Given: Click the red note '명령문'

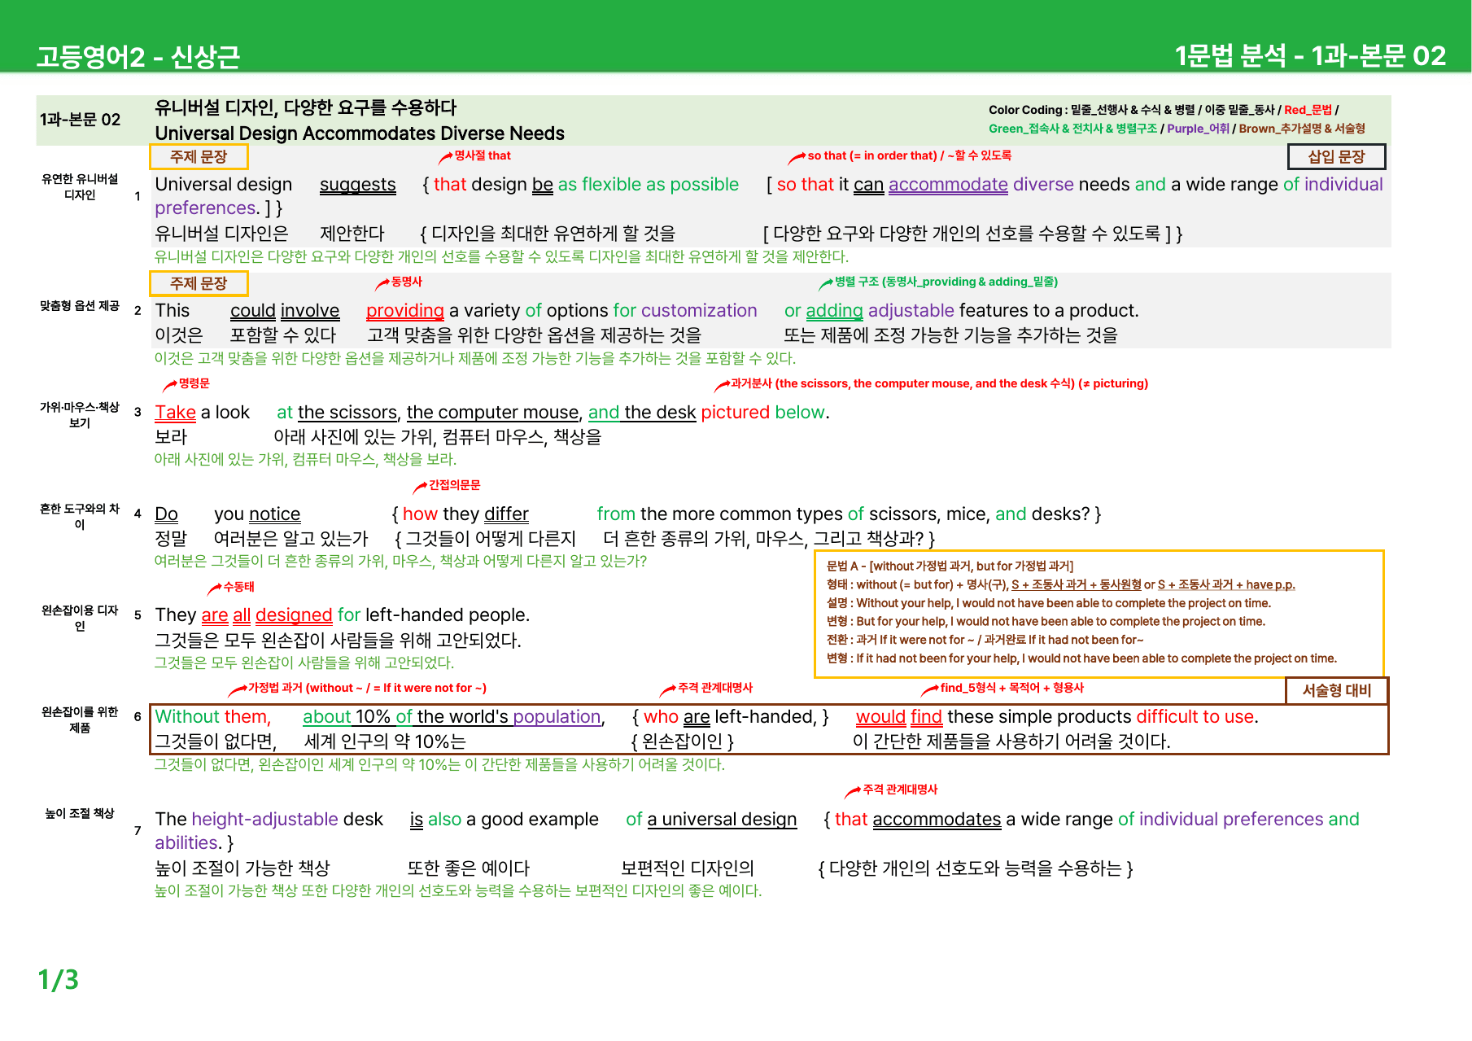Looking at the screenshot, I should click(x=194, y=383).
